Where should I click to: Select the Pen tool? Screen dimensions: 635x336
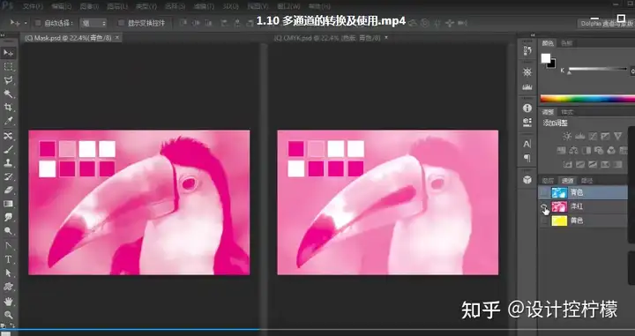(8, 245)
